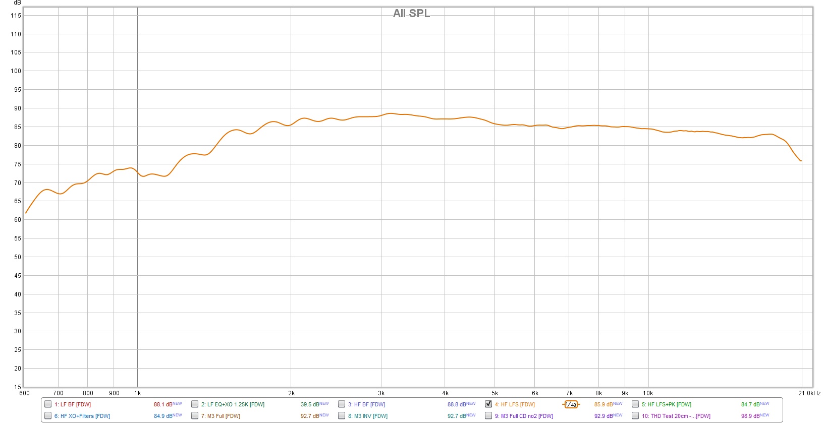Tick the 3: HF BF checkbox

pos(342,404)
